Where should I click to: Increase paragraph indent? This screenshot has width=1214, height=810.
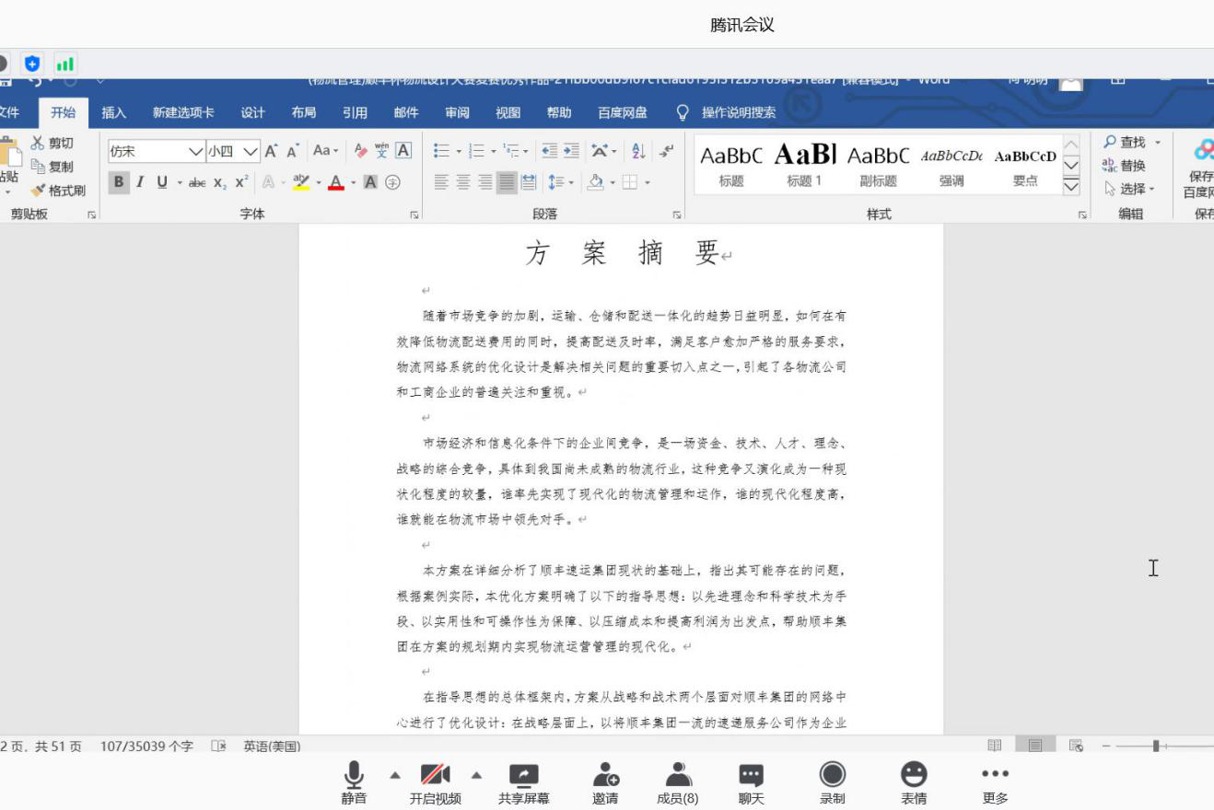coord(572,151)
